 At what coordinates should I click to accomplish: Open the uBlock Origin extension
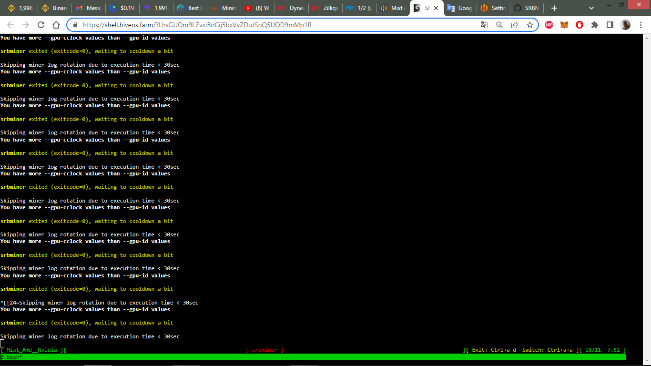(579, 25)
